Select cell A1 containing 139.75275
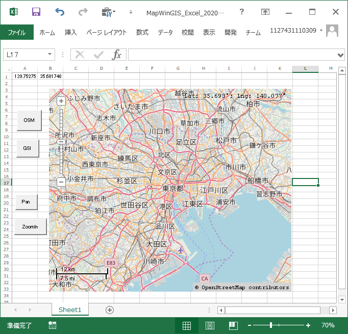348x334 pixels. pyautogui.click(x=25, y=76)
